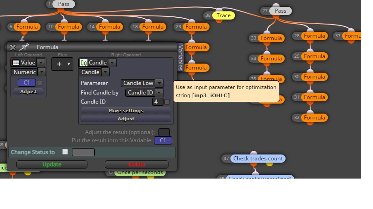Screen dimensions: 373x209
Task: Select Formula node 23
Action: tap(196, 26)
